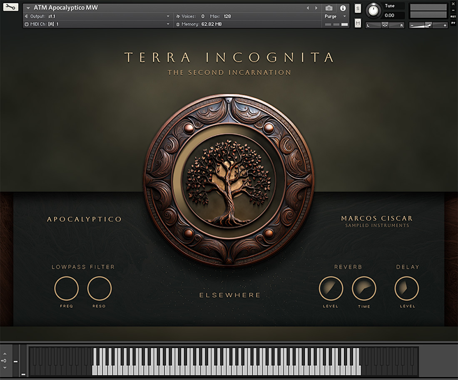Shift keyboard octave up with upper arrow
Image resolution: width=458 pixels, height=380 pixels.
(4, 354)
